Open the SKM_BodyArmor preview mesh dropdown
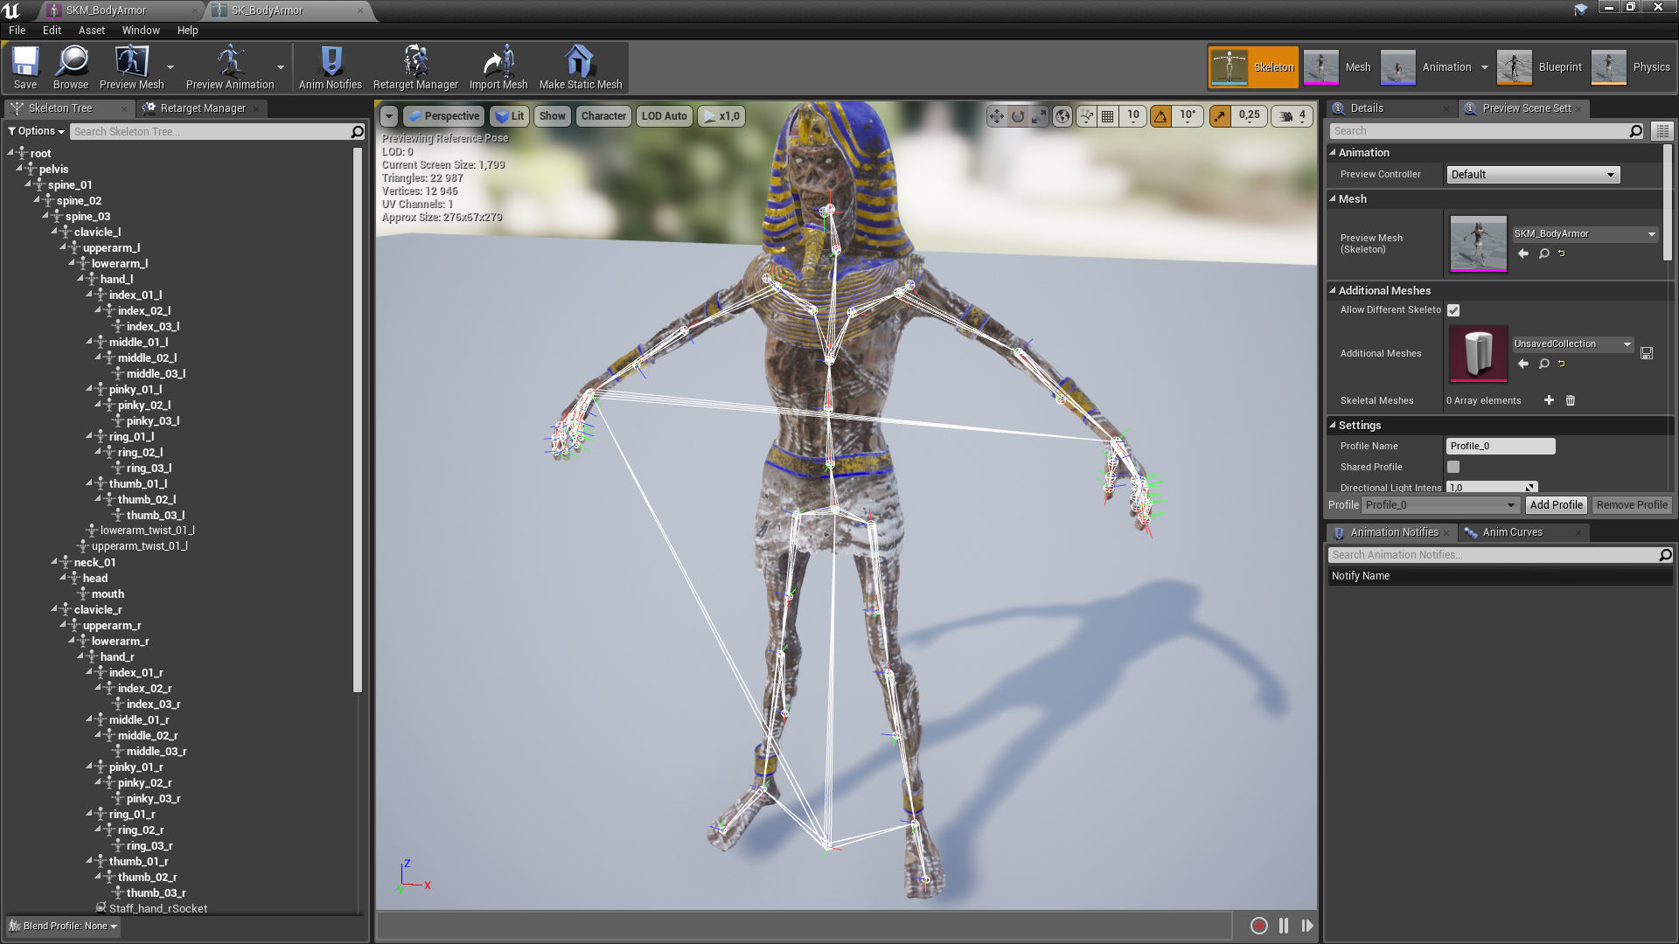Viewport: 1679px width, 944px height. tap(1585, 234)
